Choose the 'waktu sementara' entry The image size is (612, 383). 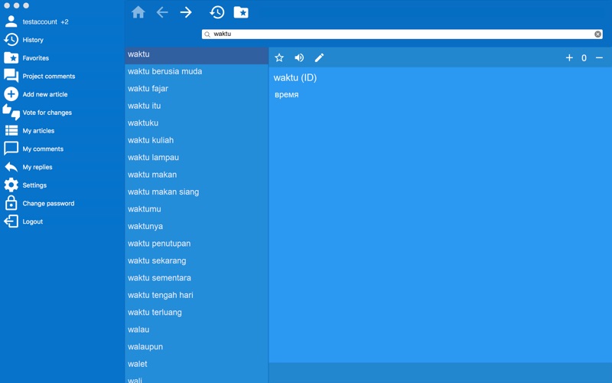197,278
